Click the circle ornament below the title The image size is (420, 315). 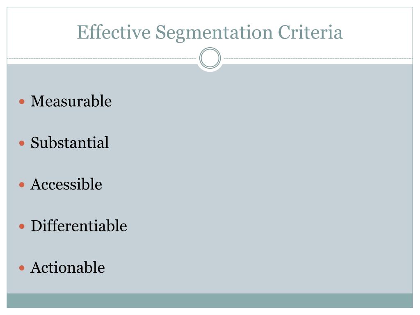pos(210,58)
